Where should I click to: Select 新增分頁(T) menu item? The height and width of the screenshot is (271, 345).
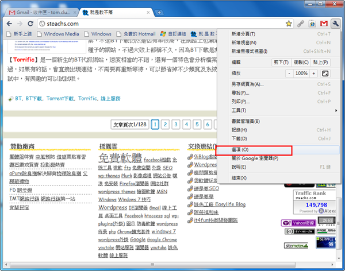279,34
